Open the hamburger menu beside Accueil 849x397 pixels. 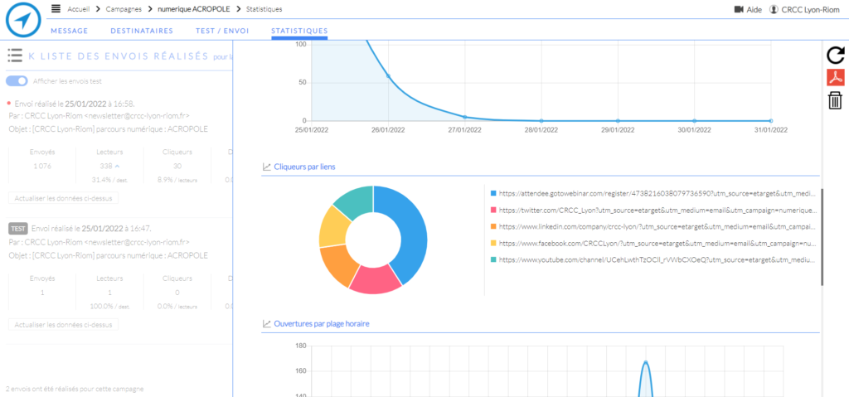point(56,9)
